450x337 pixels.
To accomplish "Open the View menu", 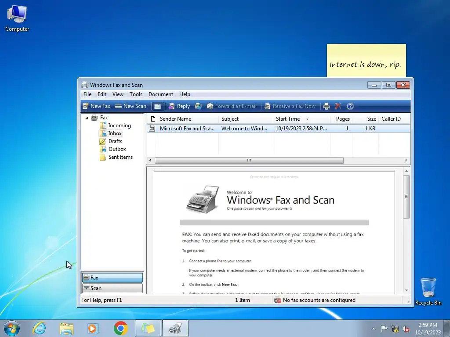I will (118, 94).
